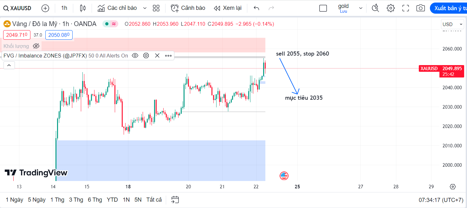Screen dimensions: 467x208
Task: Click the undo arrow icon
Action: click(x=256, y=8)
